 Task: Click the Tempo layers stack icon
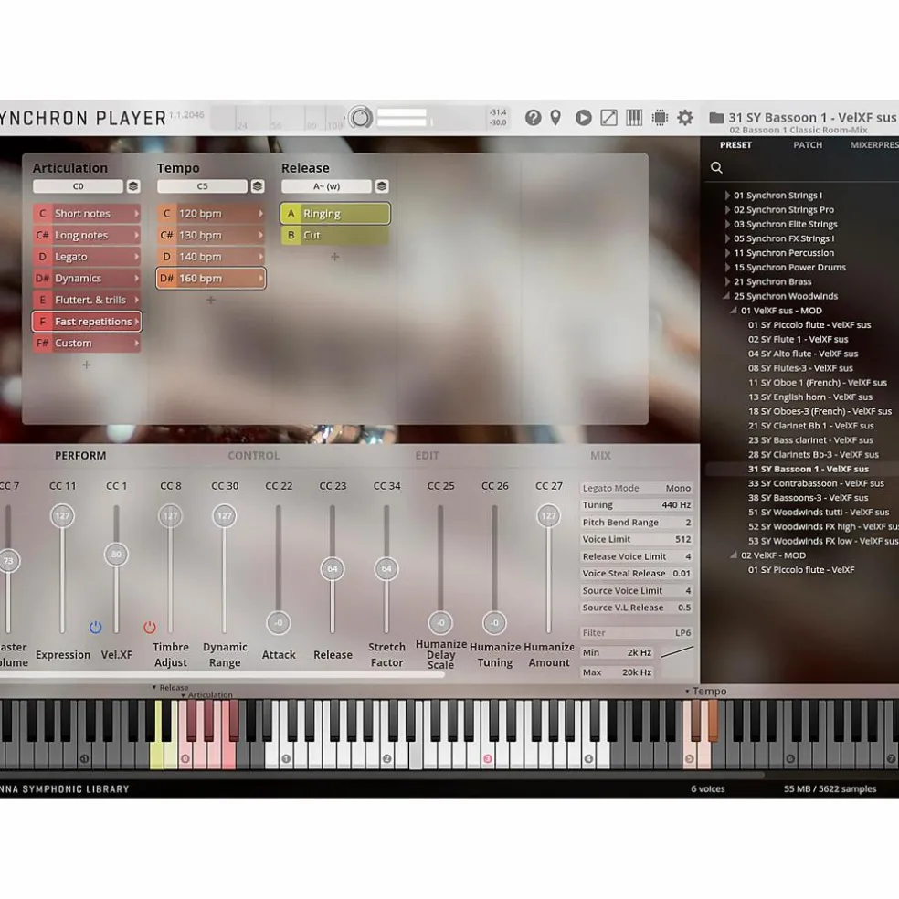(258, 186)
